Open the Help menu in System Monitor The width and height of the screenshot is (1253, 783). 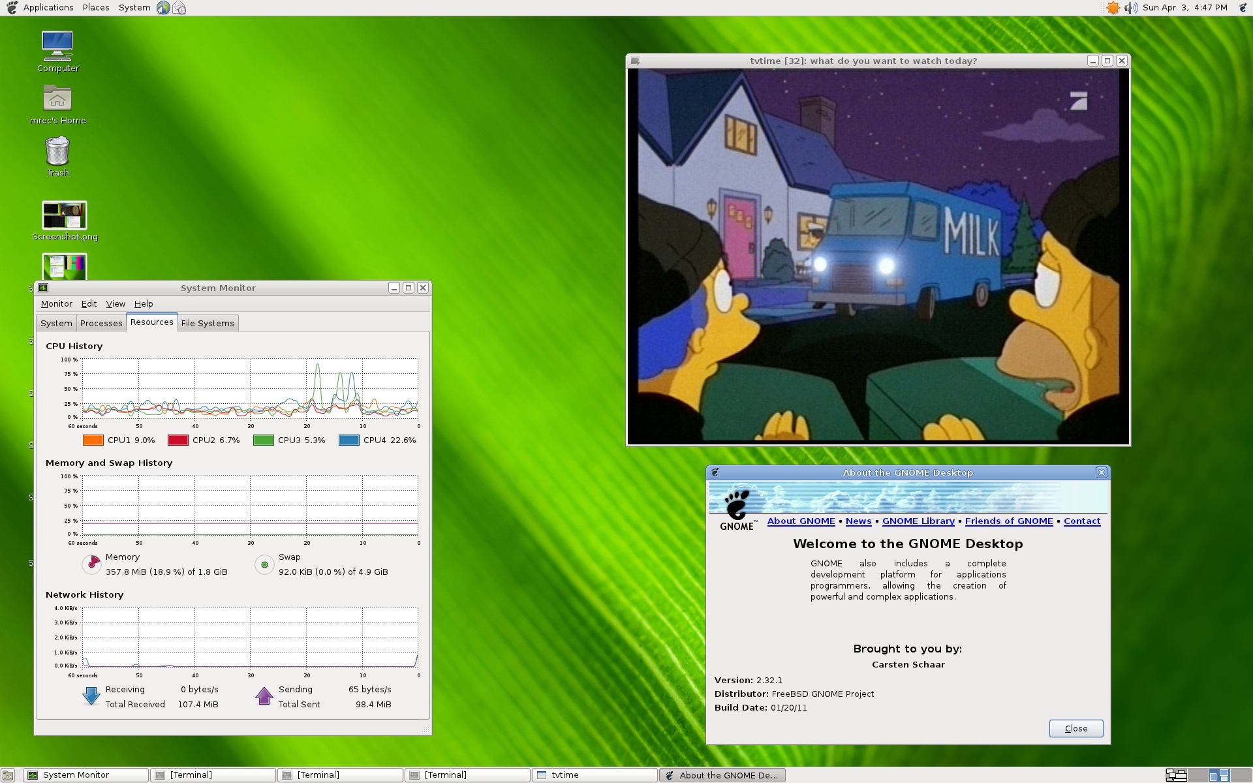pos(144,304)
